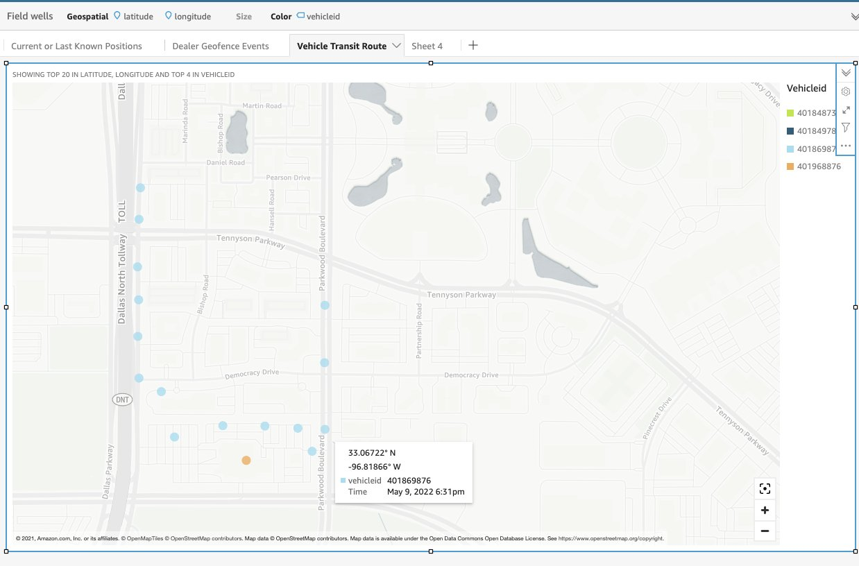Screen dimensions: 859x566
Task: Open the visual settings gear icon
Action: [845, 91]
